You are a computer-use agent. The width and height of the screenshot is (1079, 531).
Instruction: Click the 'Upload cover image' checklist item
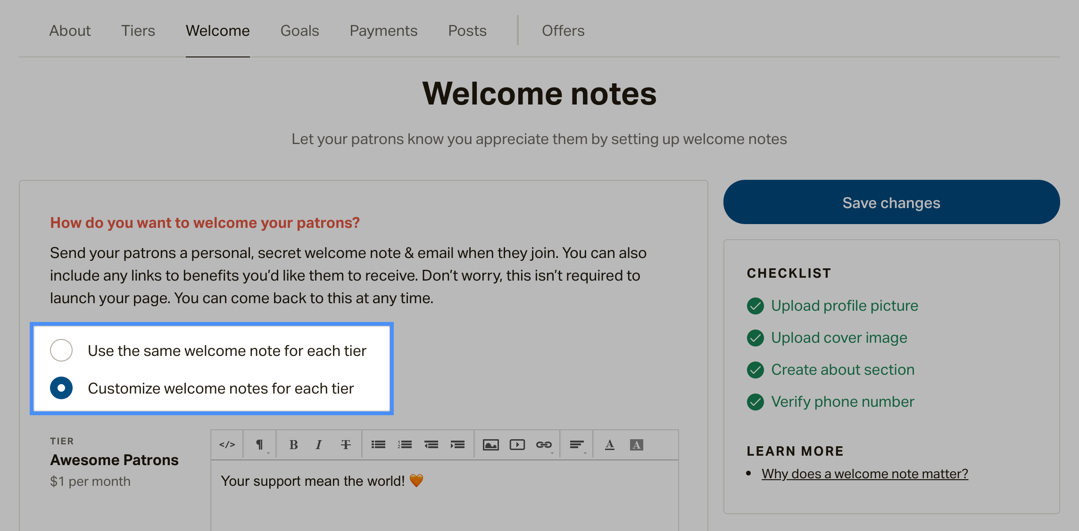839,338
